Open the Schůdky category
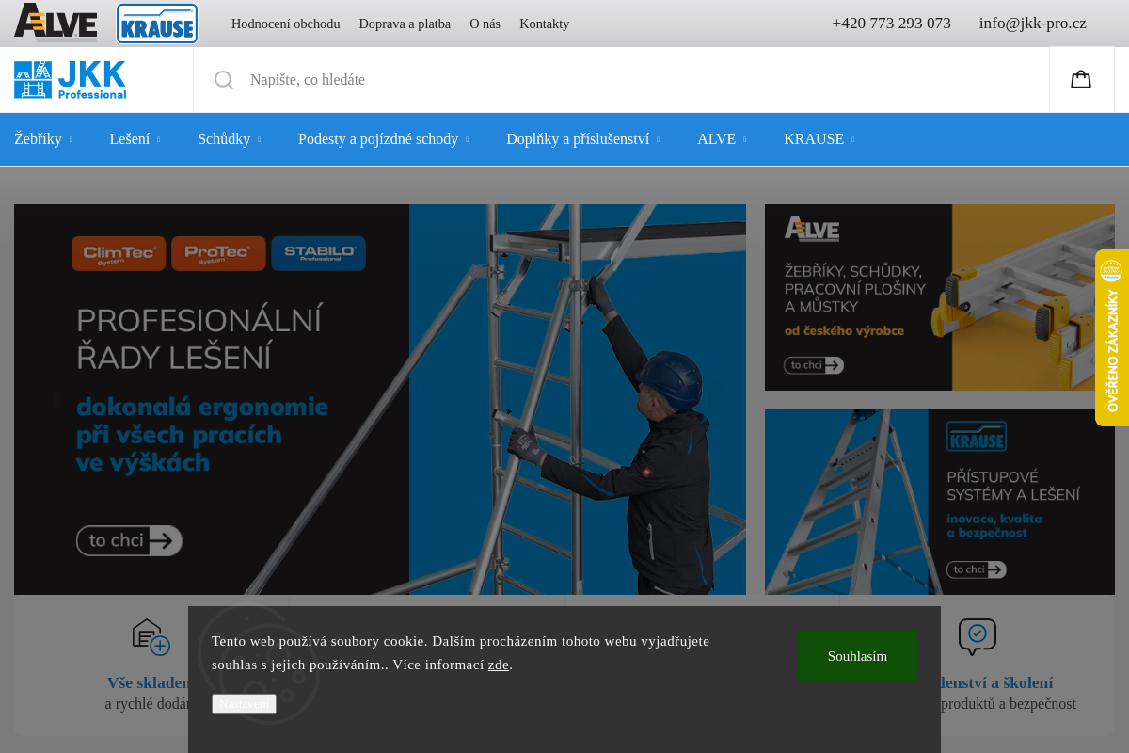Viewport: 1129px width, 753px height. [x=224, y=139]
